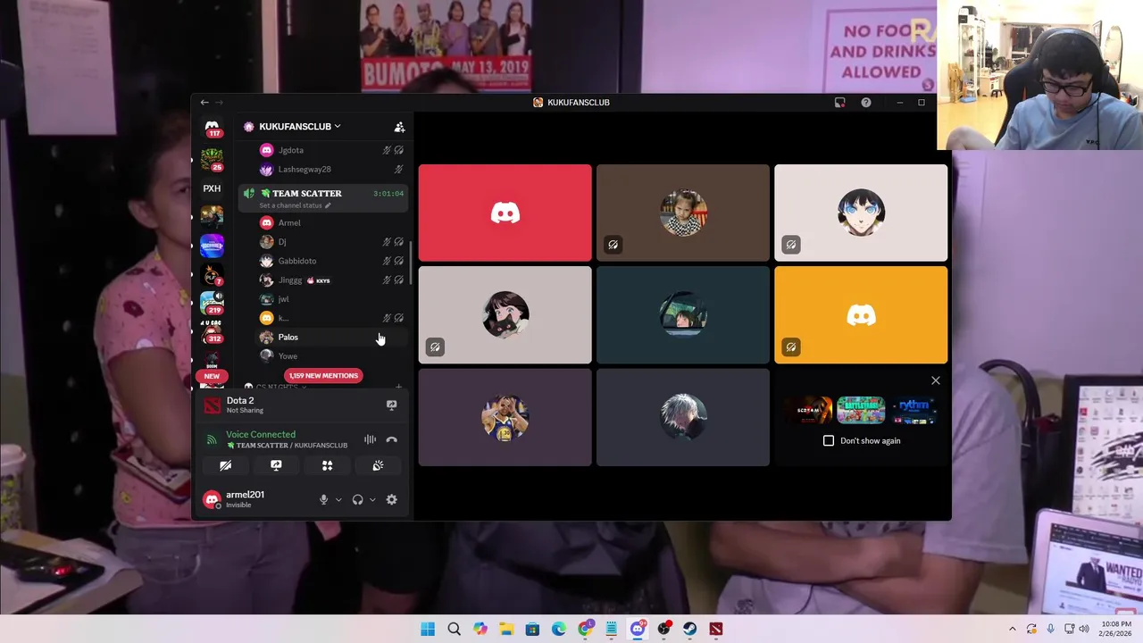1143x643 pixels.
Task: Select user Palos in voice list
Action: 332,337
